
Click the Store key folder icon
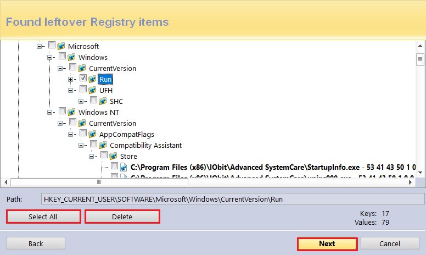pyautogui.click(x=113, y=156)
